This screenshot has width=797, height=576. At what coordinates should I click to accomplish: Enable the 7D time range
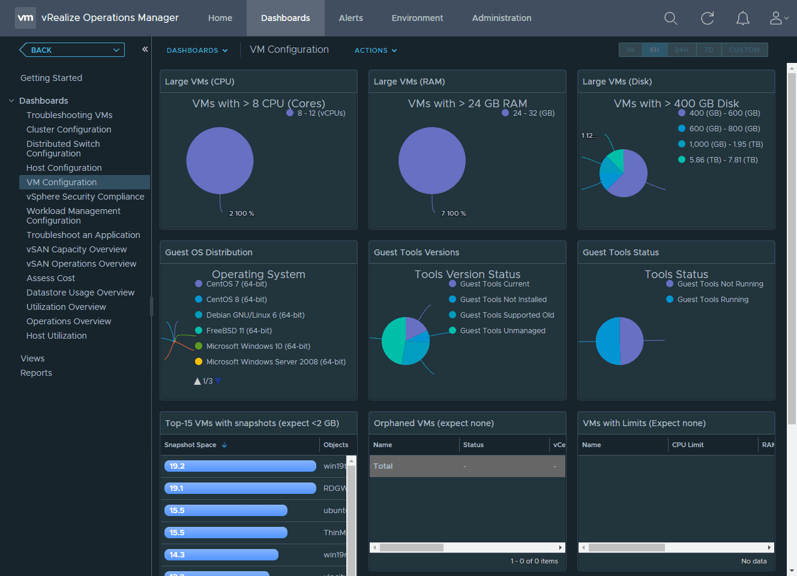pos(708,50)
